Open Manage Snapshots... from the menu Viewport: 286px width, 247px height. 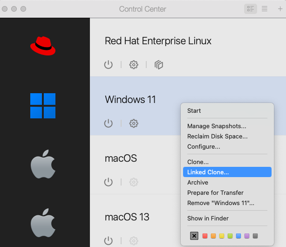click(217, 126)
